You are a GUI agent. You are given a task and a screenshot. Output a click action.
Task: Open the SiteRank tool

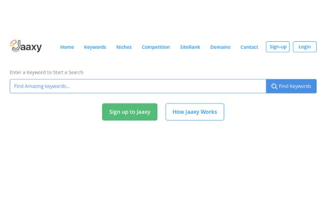point(190,47)
